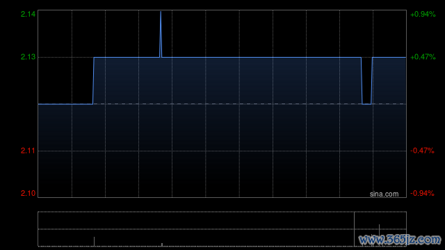Viewport: 445px width, 250px height.
Task: Click the sina.com watermark
Action: click(384, 194)
